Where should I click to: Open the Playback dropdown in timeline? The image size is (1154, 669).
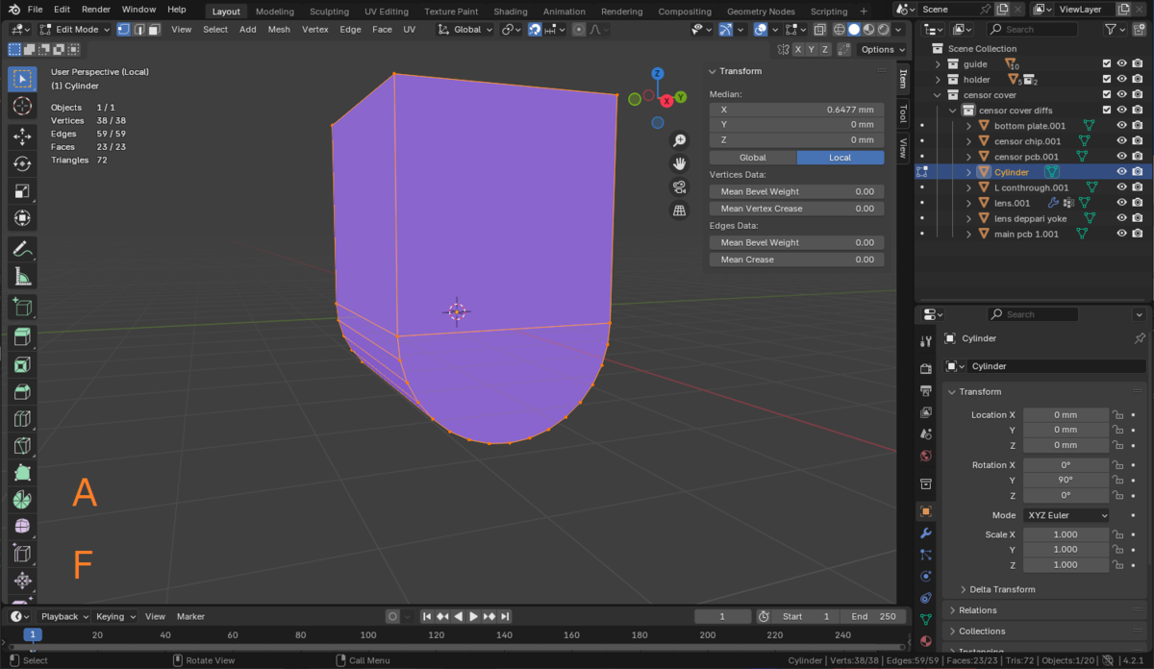pyautogui.click(x=64, y=616)
